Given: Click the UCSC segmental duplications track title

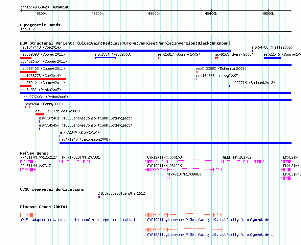Looking at the screenshot, I should (x=52, y=189).
